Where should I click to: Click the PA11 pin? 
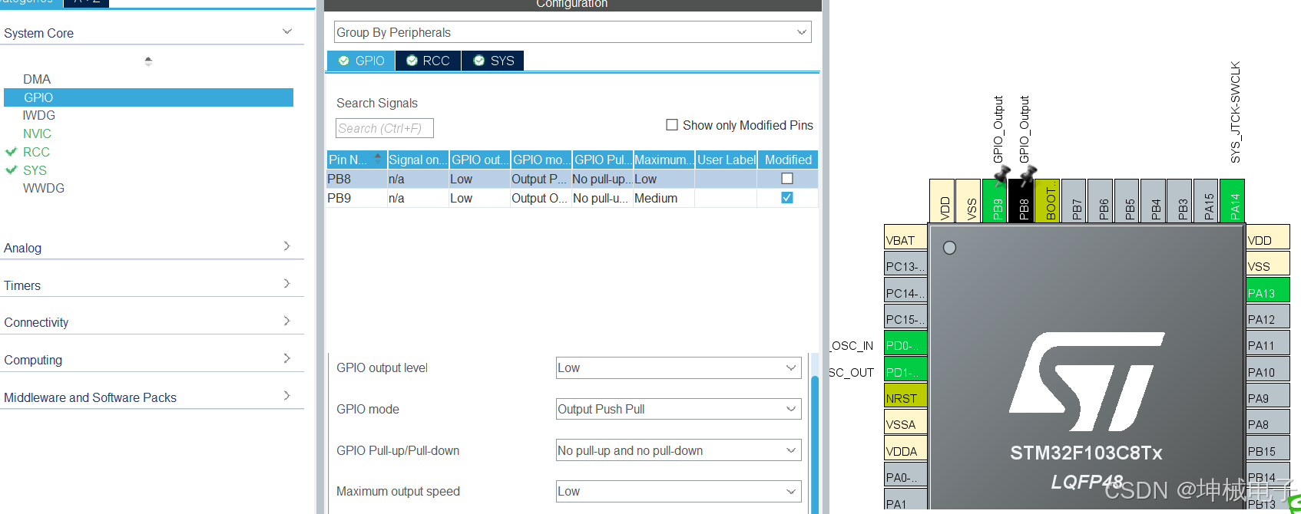click(x=1268, y=342)
